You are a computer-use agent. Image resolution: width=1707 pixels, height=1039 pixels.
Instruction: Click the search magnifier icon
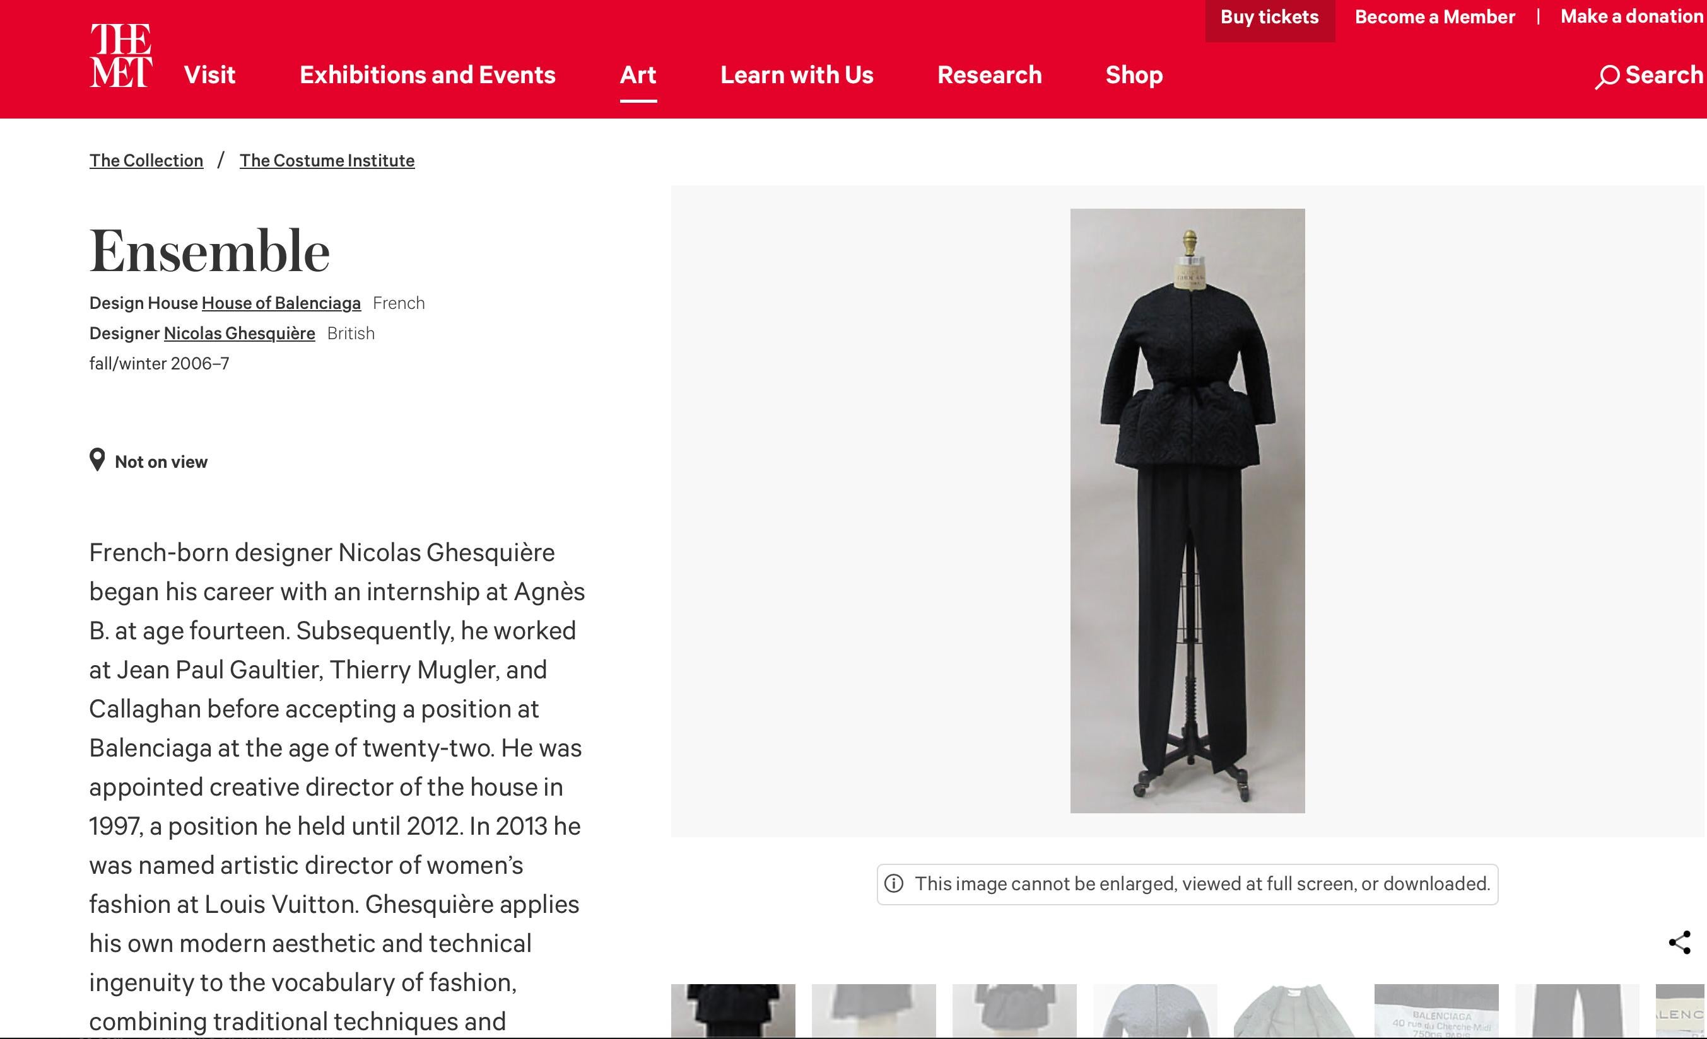(1607, 76)
